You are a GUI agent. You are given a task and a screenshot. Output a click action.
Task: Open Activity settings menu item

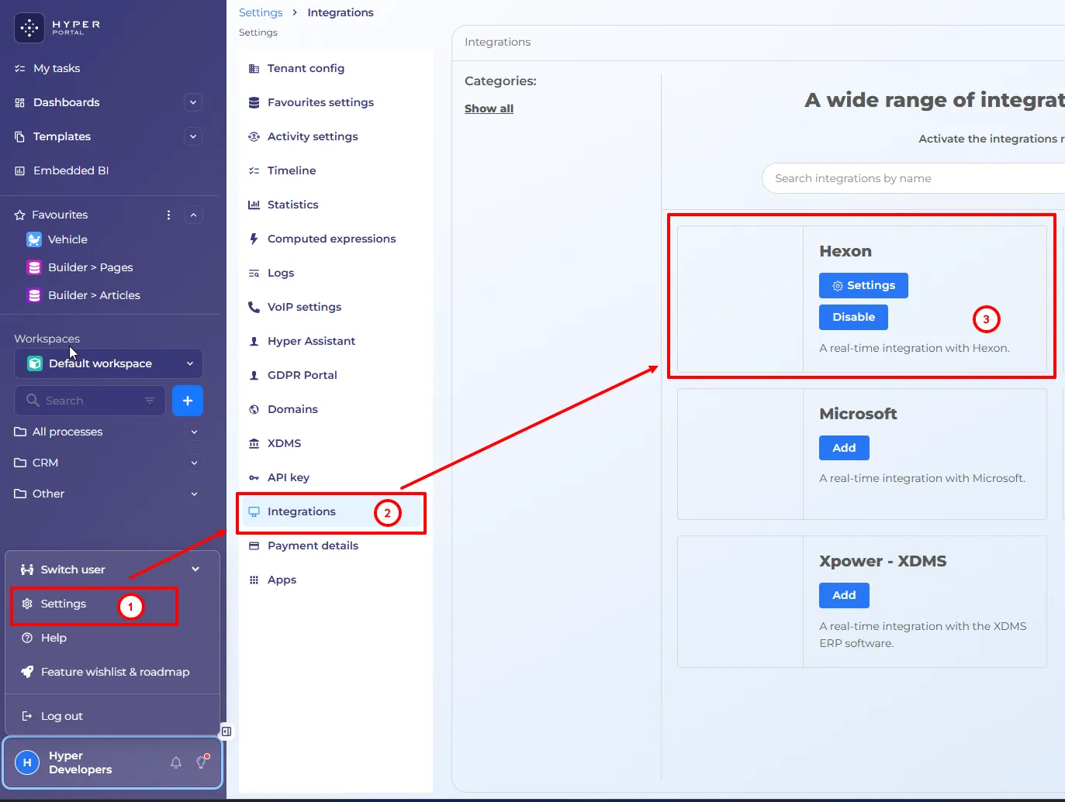tap(332, 136)
